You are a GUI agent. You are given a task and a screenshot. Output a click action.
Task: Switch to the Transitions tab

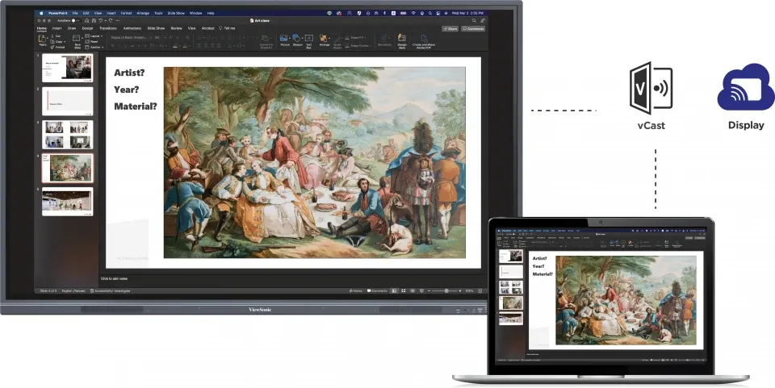pos(108,28)
